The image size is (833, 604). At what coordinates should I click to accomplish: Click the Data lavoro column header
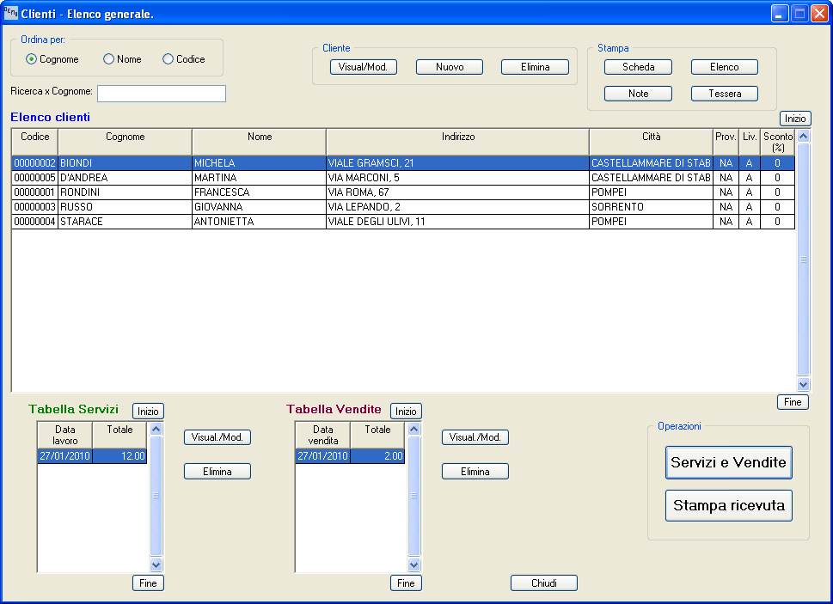point(64,435)
